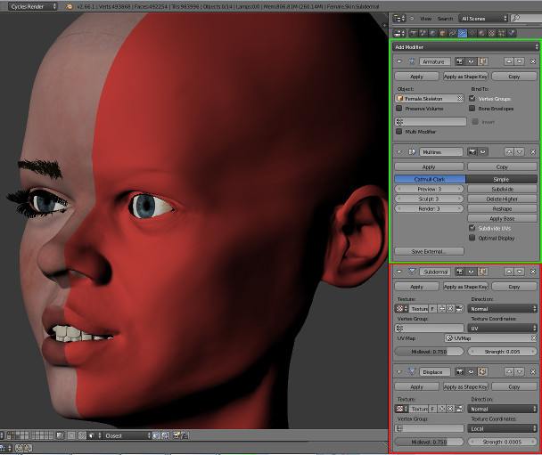This screenshot has height=455, width=542.
Task: Open the View menu in outliner
Action: (x=425, y=17)
